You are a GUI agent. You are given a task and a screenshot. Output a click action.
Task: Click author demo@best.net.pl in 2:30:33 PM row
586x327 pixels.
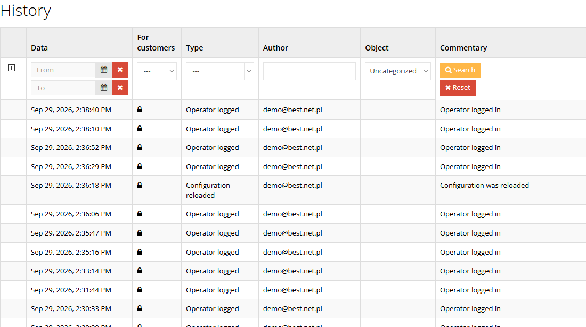(292, 309)
